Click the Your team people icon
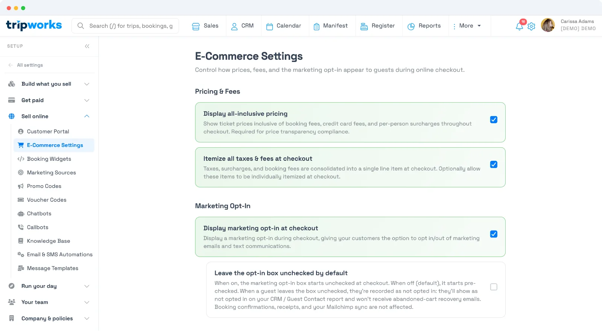Screen dimensions: 602x331 point(12,302)
